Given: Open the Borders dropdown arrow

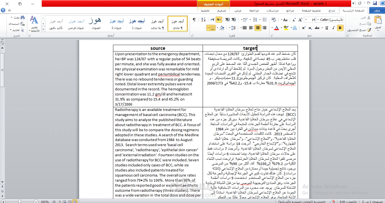Looking at the screenshot, I should point(208,28).
